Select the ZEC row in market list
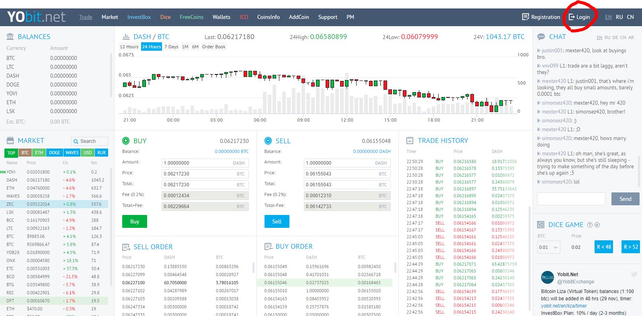The image size is (642, 316). point(54,204)
